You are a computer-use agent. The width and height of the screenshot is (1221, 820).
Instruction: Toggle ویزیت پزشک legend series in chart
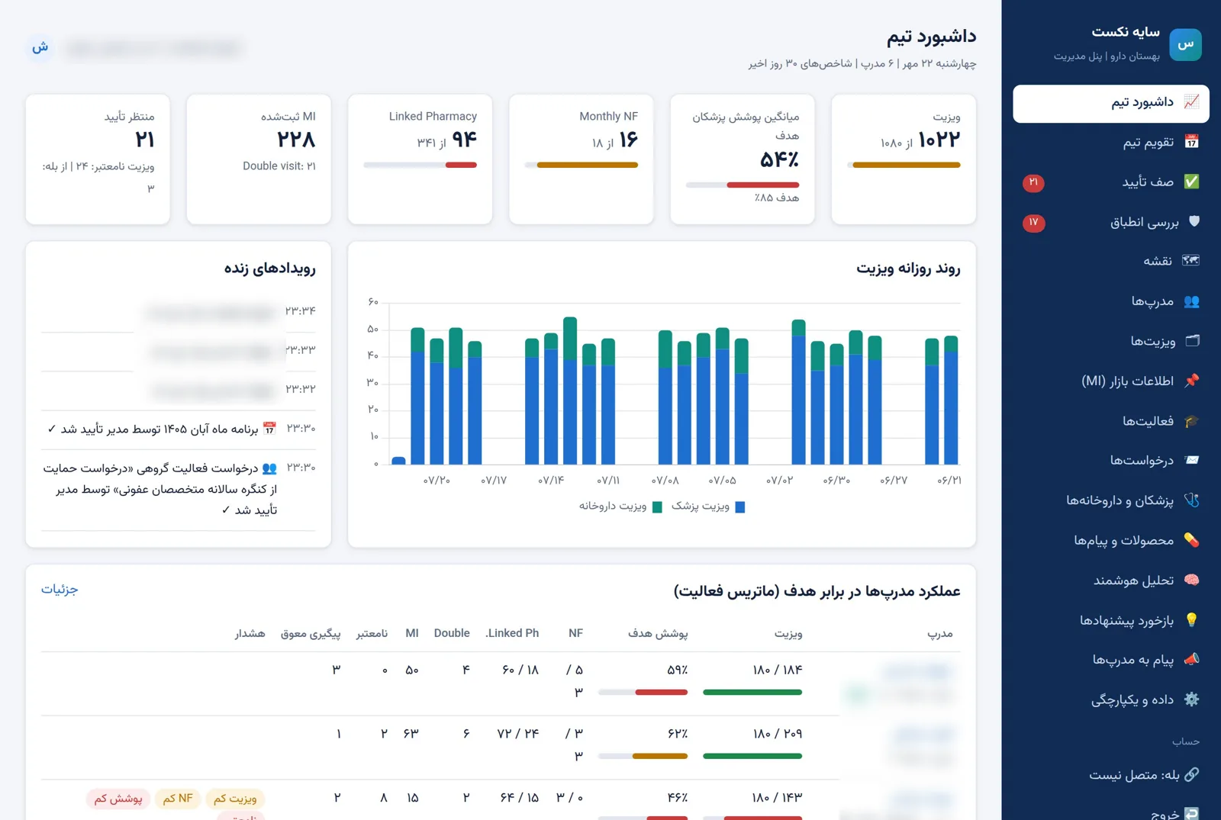(x=708, y=506)
